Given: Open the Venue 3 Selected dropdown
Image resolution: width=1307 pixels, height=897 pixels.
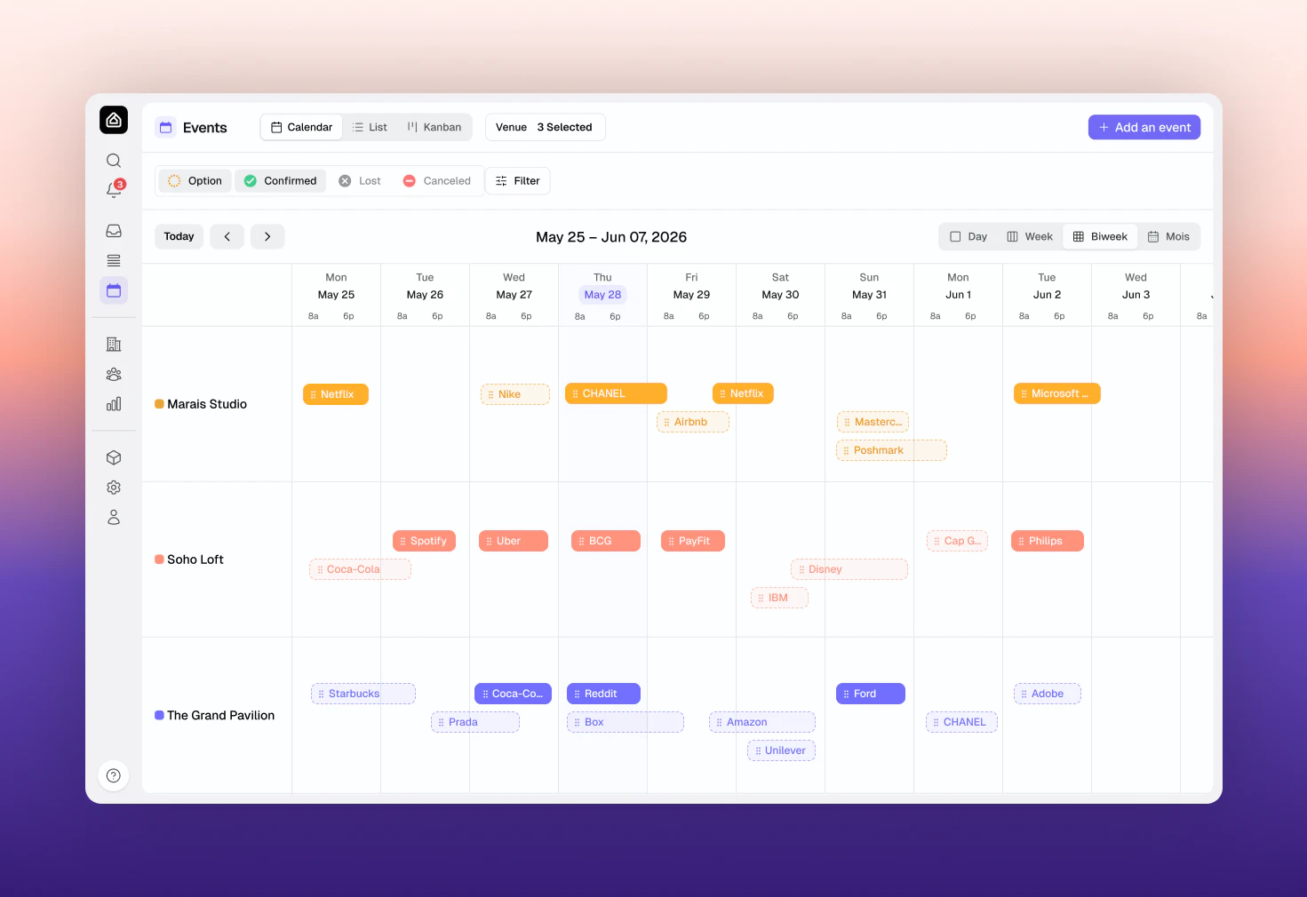Looking at the screenshot, I should click(545, 127).
